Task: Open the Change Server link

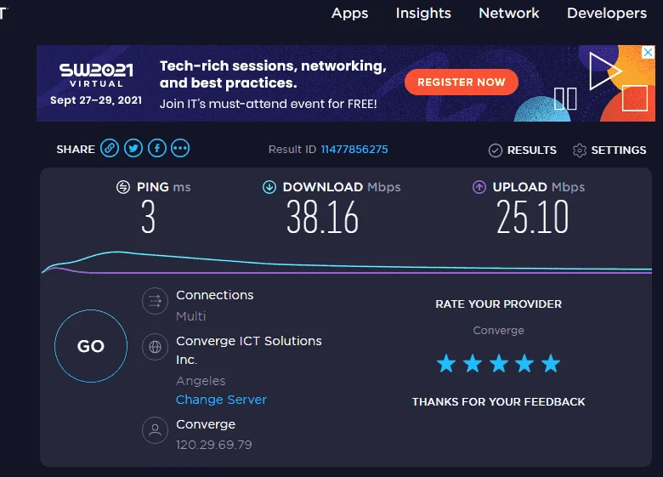Action: coord(221,400)
